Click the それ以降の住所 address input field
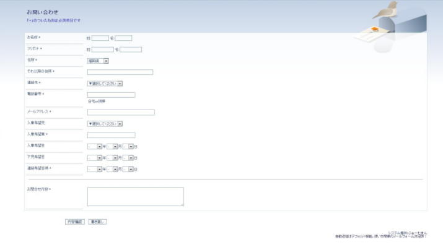This screenshot has height=247, width=443. click(x=120, y=72)
